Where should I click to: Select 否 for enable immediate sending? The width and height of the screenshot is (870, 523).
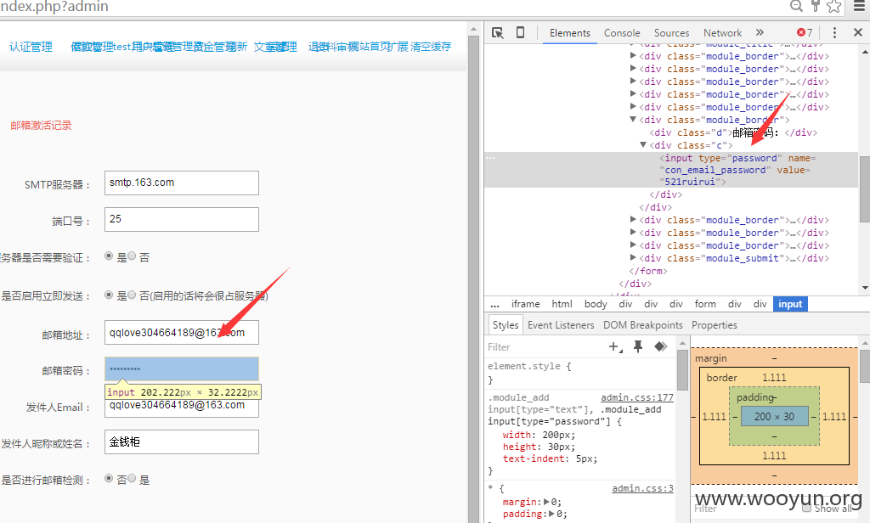point(132,295)
